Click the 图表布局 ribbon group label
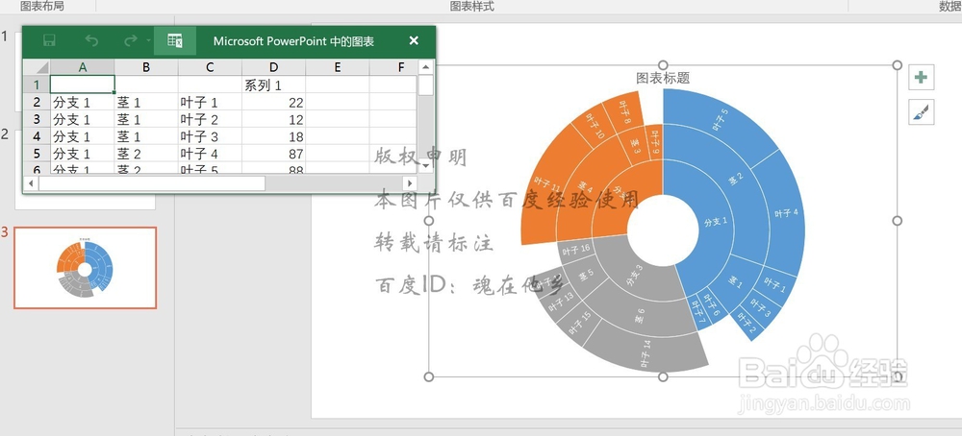Screen dimensions: 962x436 click(41, 6)
